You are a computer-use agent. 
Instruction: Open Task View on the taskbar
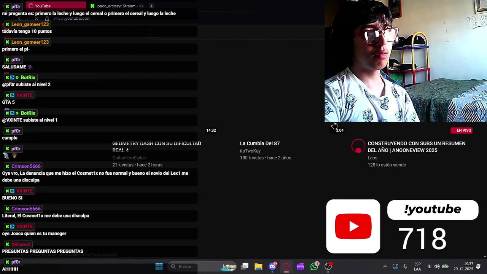pyautogui.click(x=245, y=266)
